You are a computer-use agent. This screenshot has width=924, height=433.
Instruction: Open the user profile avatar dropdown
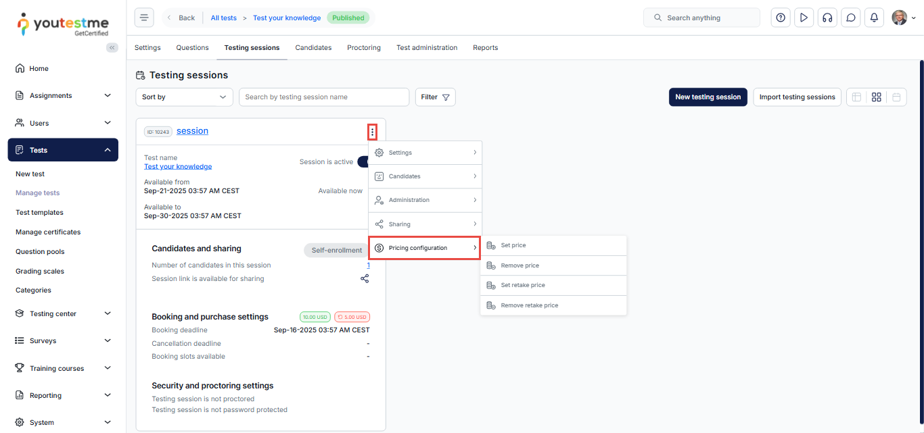tap(903, 18)
